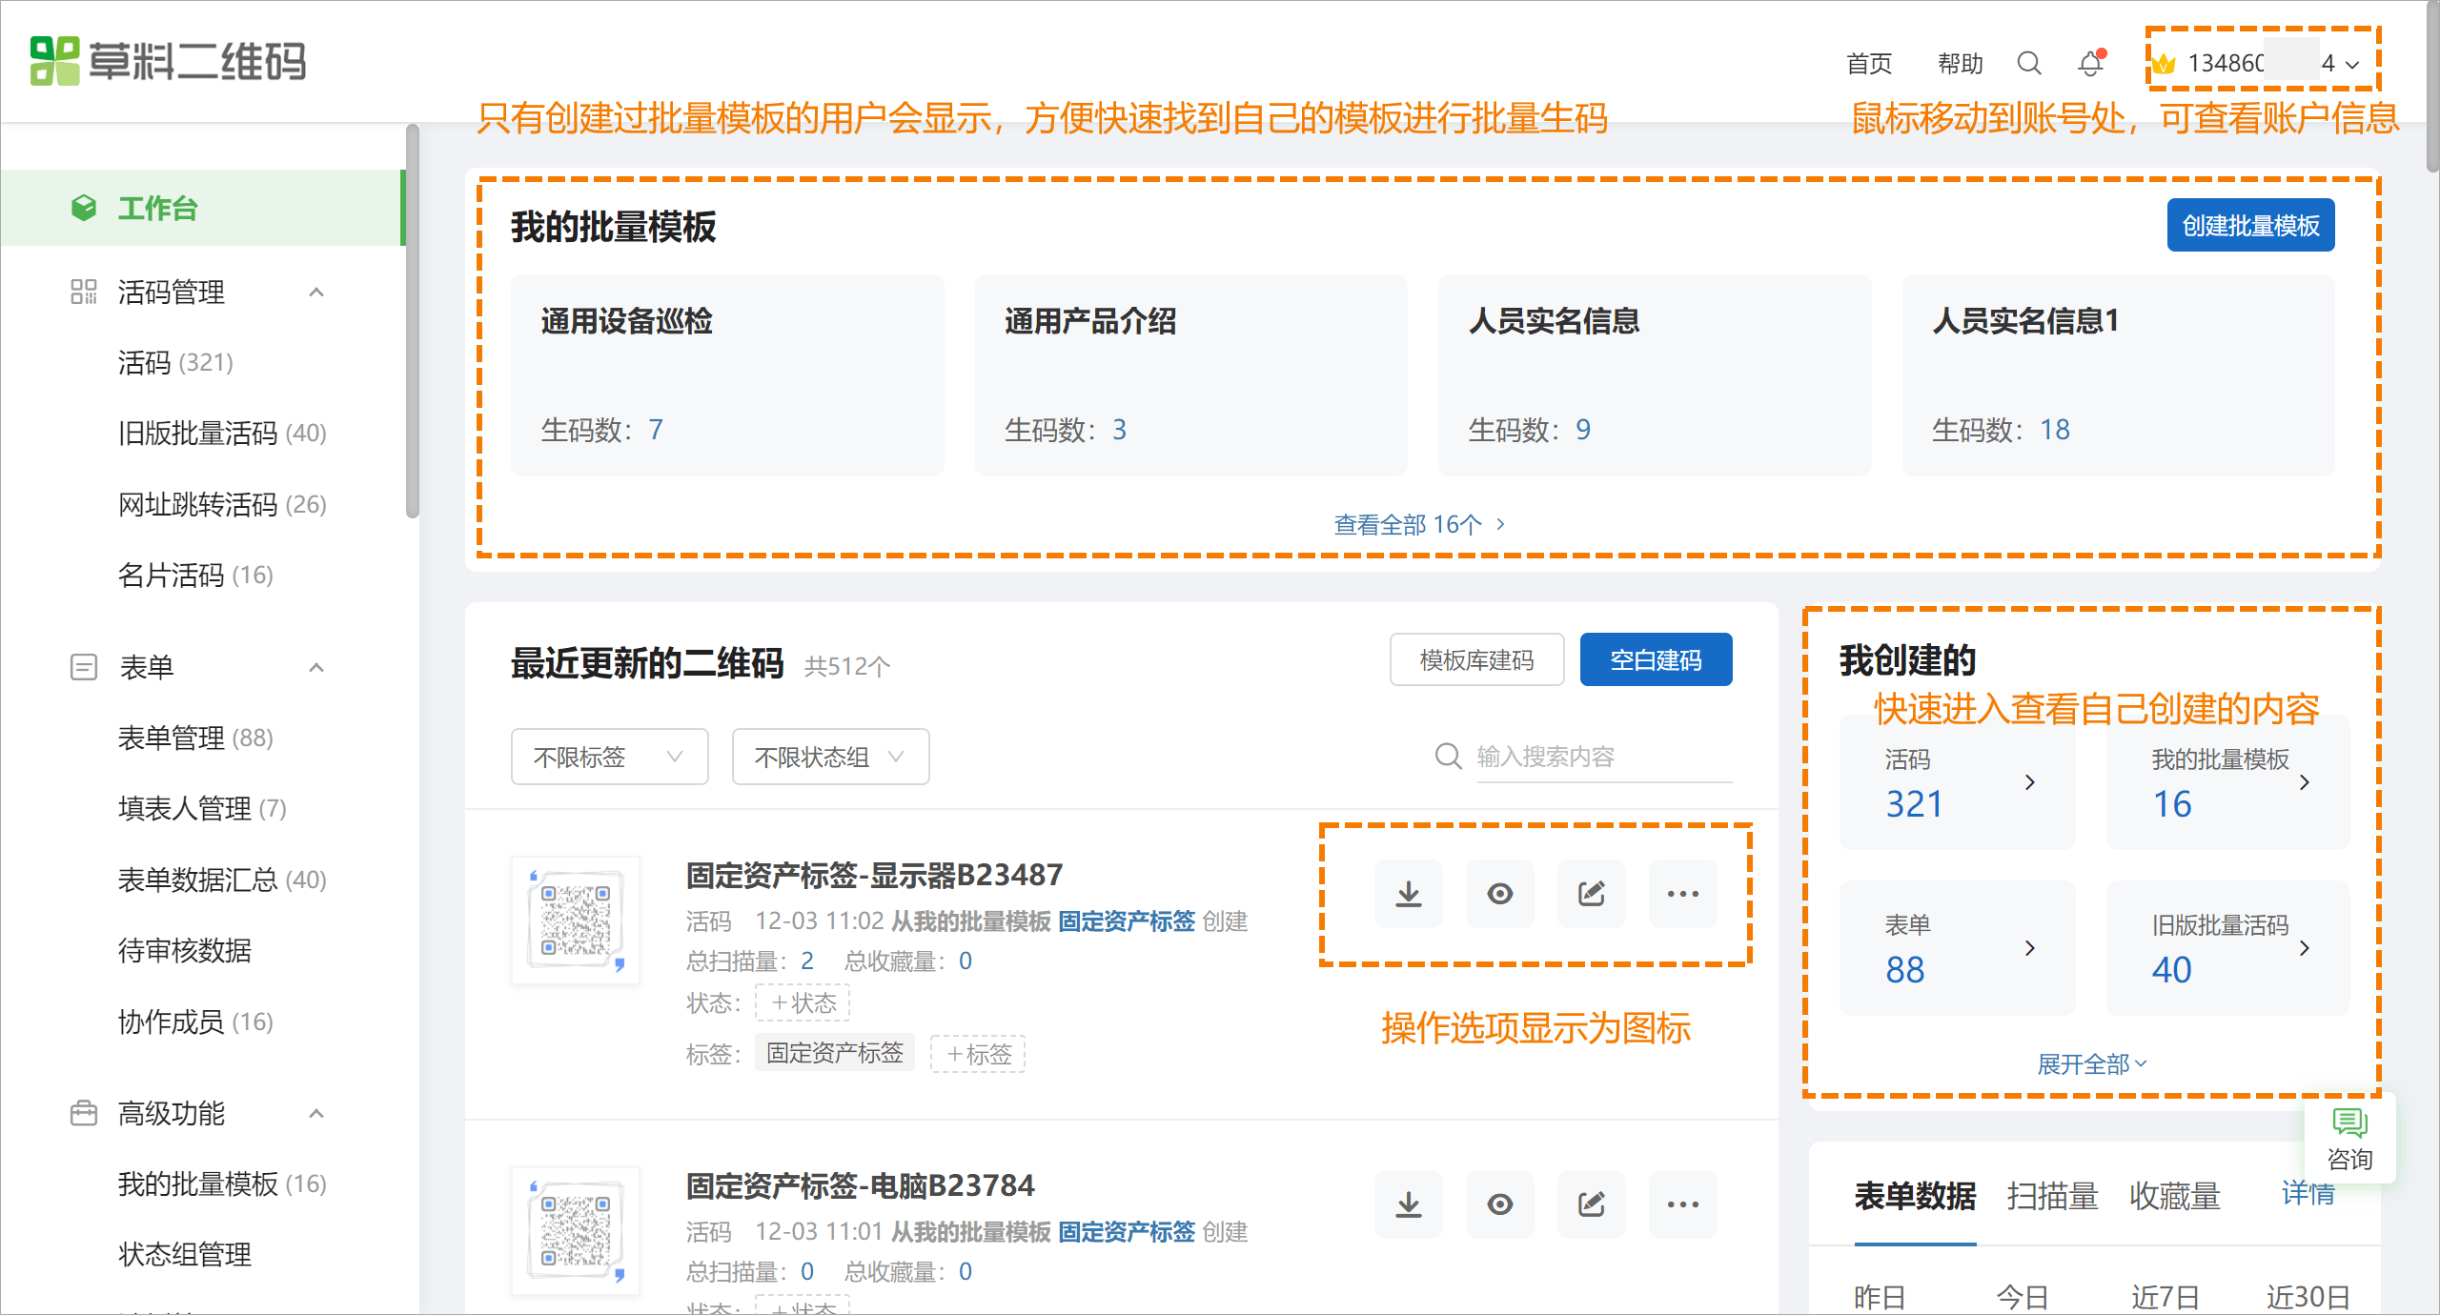Viewport: 2440px width, 1315px height.
Task: Open the 咨询 chat widget
Action: click(2349, 1139)
